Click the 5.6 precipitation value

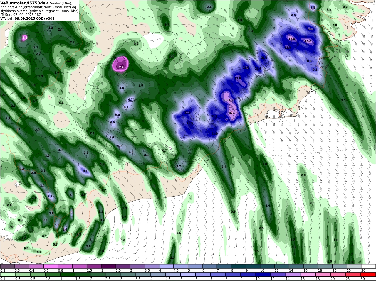72,213
